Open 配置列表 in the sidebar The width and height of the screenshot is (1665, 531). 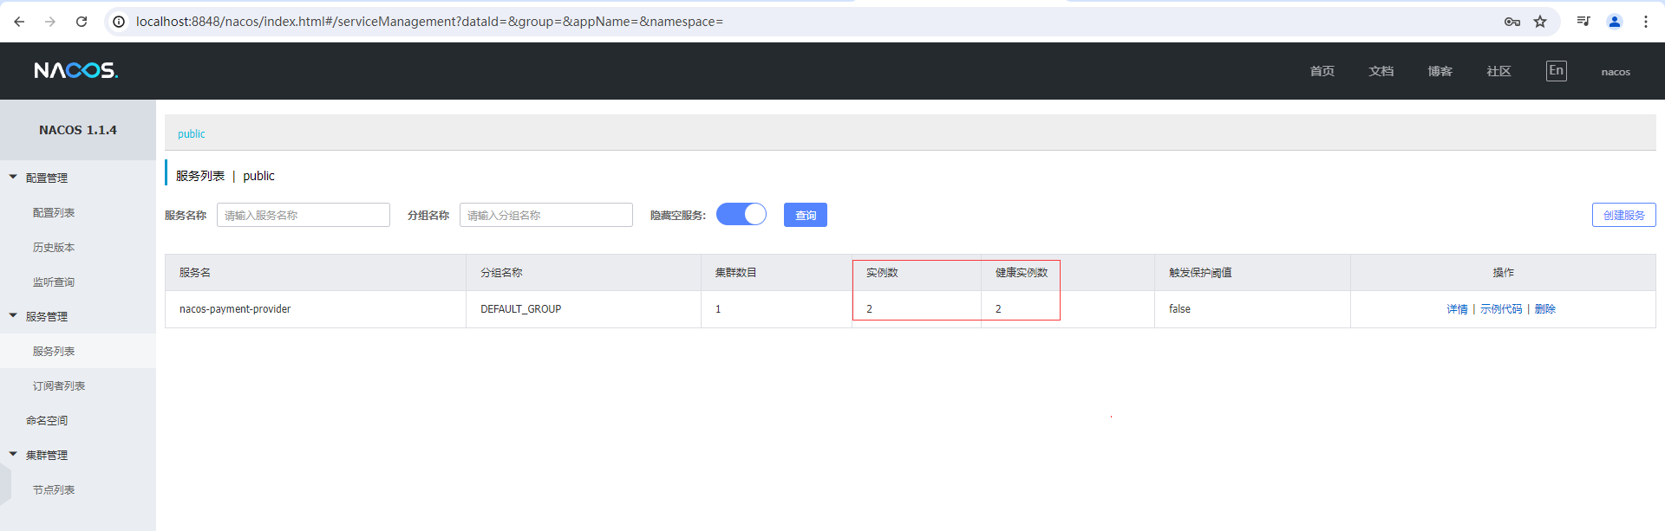click(54, 212)
